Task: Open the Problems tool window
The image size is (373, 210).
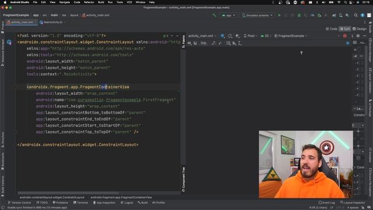Action: [60, 202]
